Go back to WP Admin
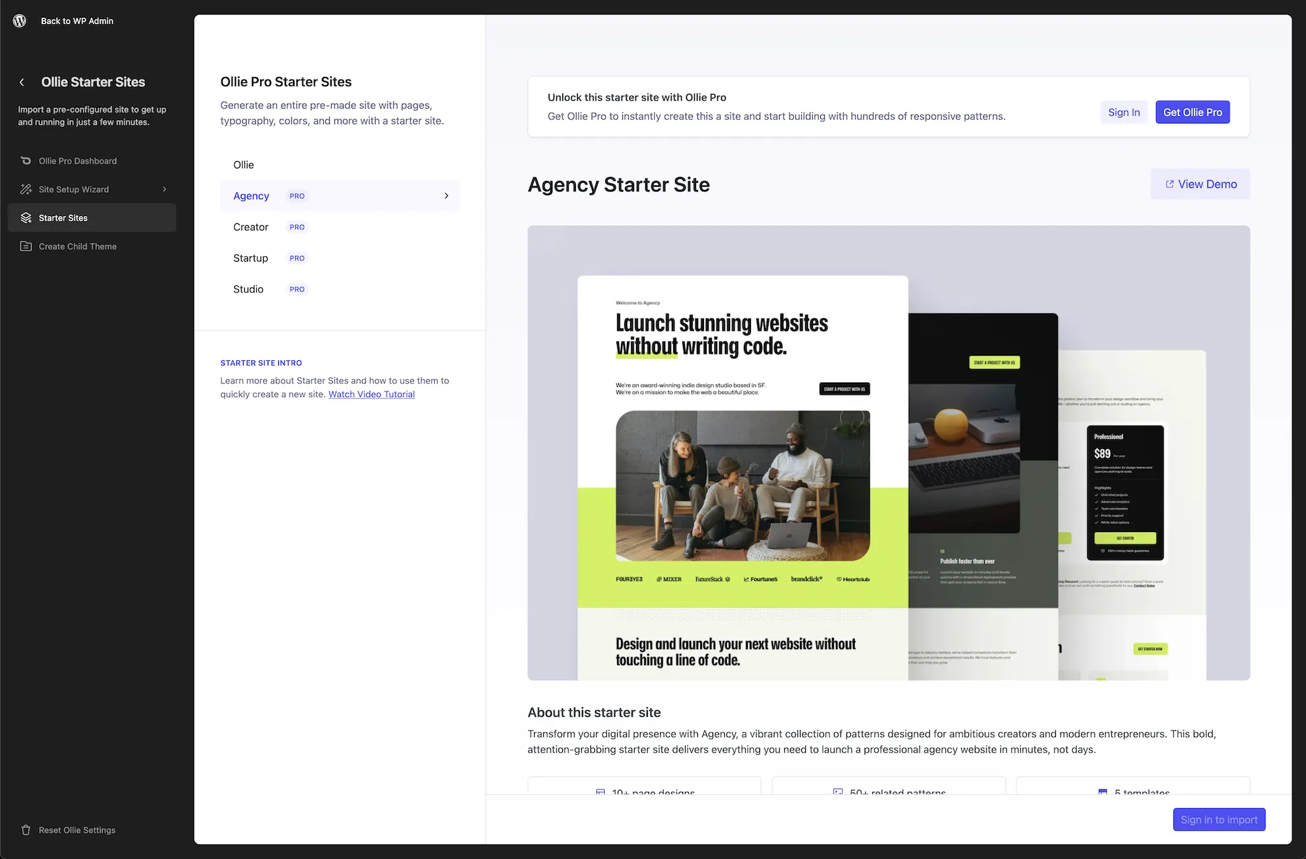This screenshot has width=1306, height=859. 77,21
